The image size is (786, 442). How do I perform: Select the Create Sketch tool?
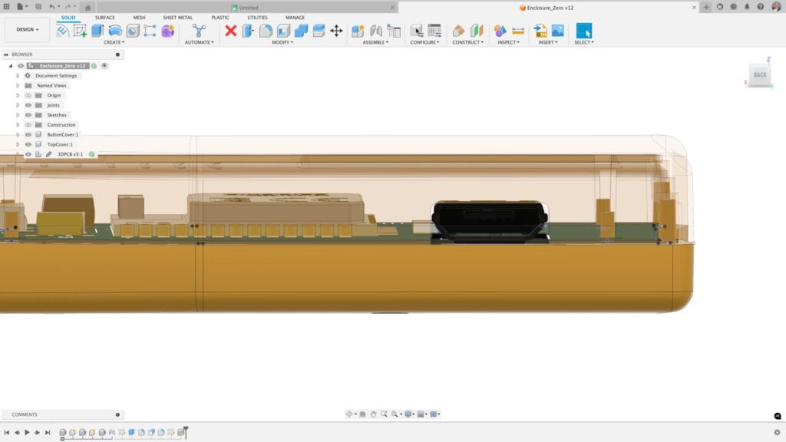pyautogui.click(x=80, y=31)
